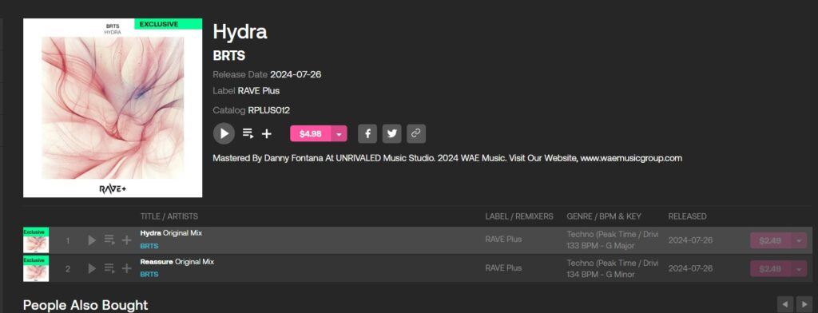Add Hydra release to queue
Image resolution: width=818 pixels, height=313 pixels.
pyautogui.click(x=248, y=133)
